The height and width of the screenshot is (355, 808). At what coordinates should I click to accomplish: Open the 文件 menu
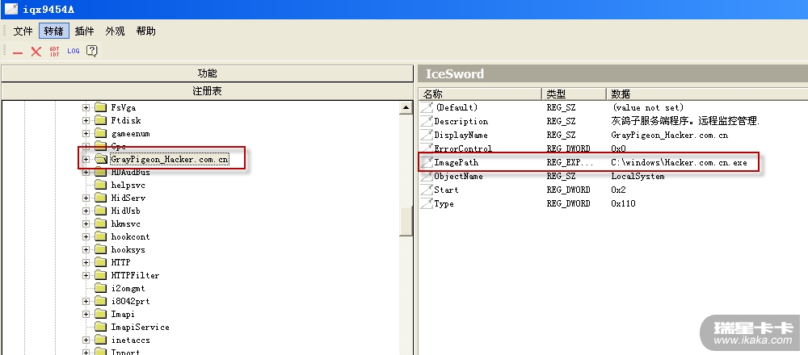[23, 31]
